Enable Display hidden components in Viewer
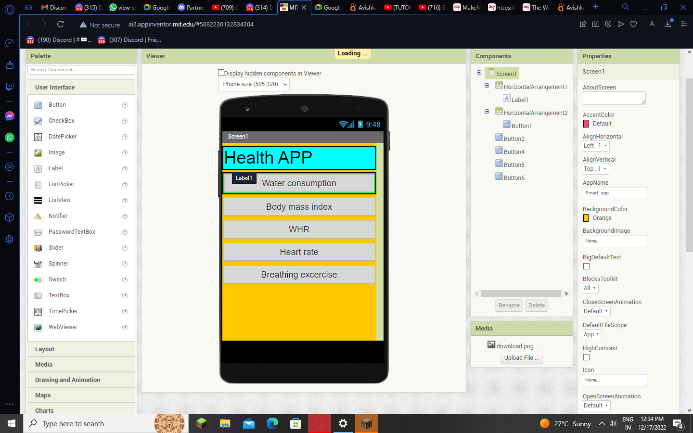693x433 pixels. pos(221,72)
